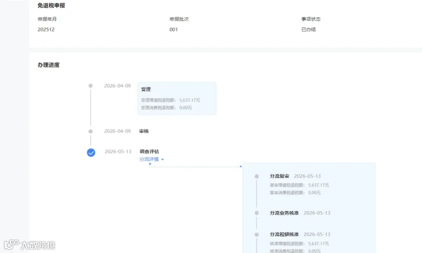Click the 申报年月 field label
This screenshot has width=422, height=253.
47,19
